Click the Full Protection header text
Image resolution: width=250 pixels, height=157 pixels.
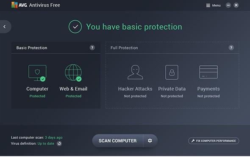coord(124,48)
